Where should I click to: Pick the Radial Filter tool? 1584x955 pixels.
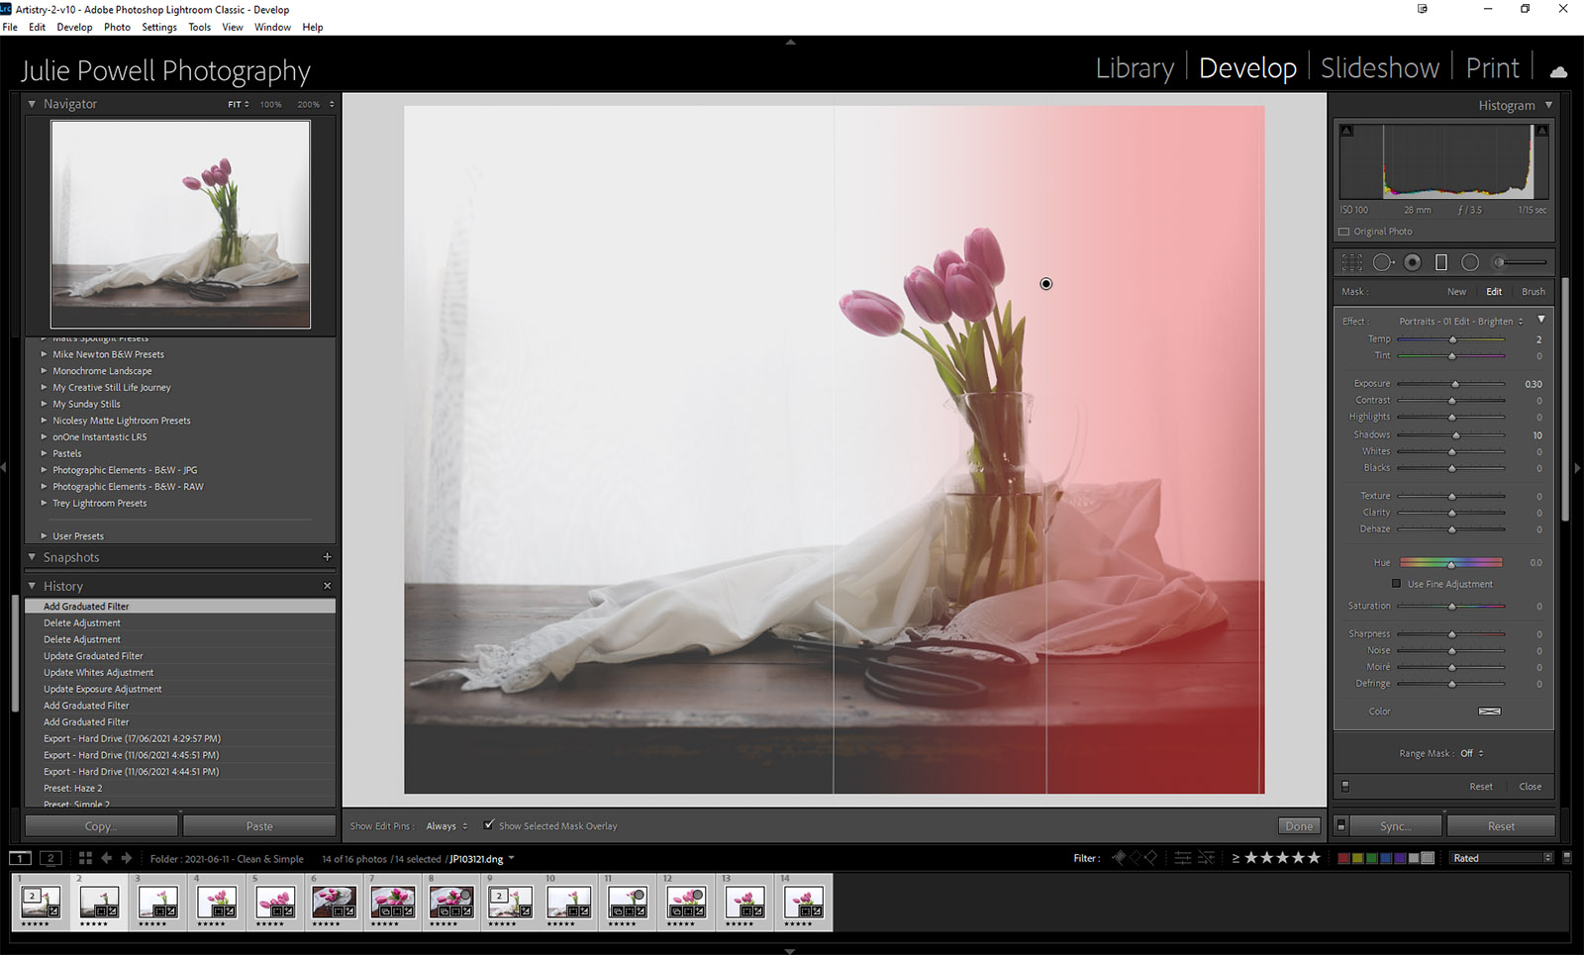(x=1470, y=262)
